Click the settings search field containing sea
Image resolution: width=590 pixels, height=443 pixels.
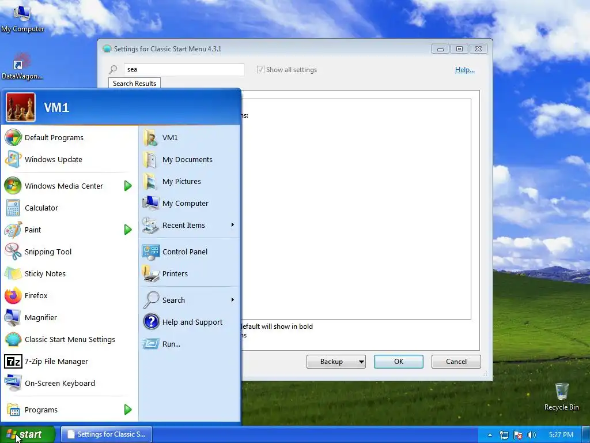click(184, 69)
